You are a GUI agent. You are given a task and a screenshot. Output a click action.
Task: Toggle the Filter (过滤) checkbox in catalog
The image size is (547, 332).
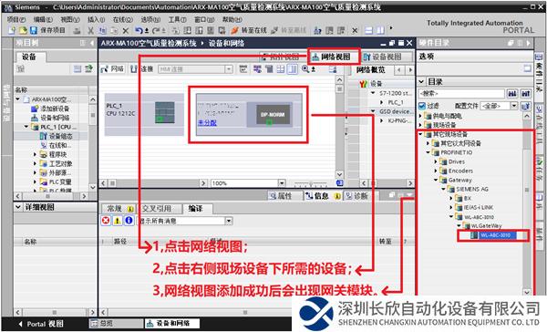[422, 106]
